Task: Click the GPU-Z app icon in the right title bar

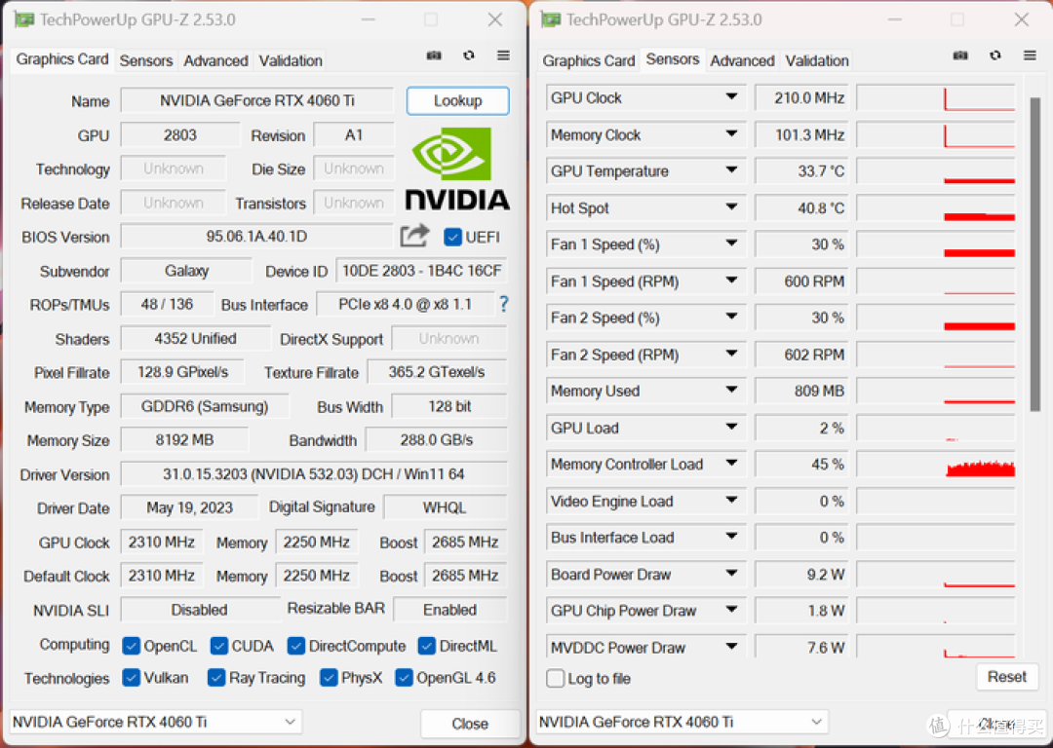Action: coord(550,19)
